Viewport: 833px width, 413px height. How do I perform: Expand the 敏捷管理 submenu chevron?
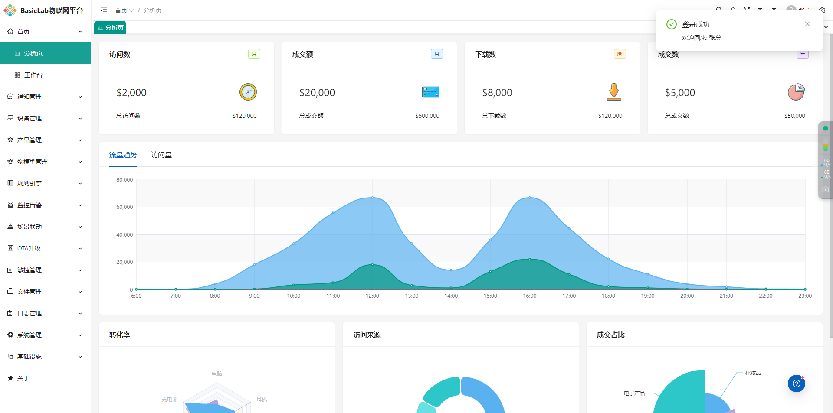[80, 270]
